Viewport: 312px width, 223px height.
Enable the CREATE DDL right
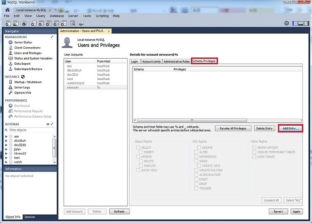pos(199,148)
